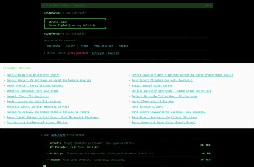Open the arama command link
This screenshot has height=167, width=254.
click(x=84, y=46)
